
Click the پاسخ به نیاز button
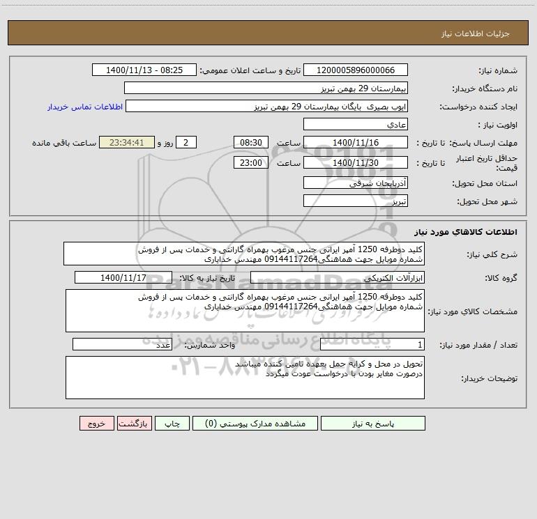pos(373,424)
